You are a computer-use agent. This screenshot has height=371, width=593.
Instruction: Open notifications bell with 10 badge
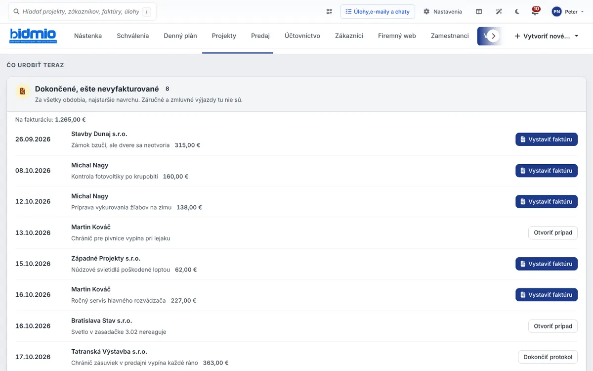(535, 11)
